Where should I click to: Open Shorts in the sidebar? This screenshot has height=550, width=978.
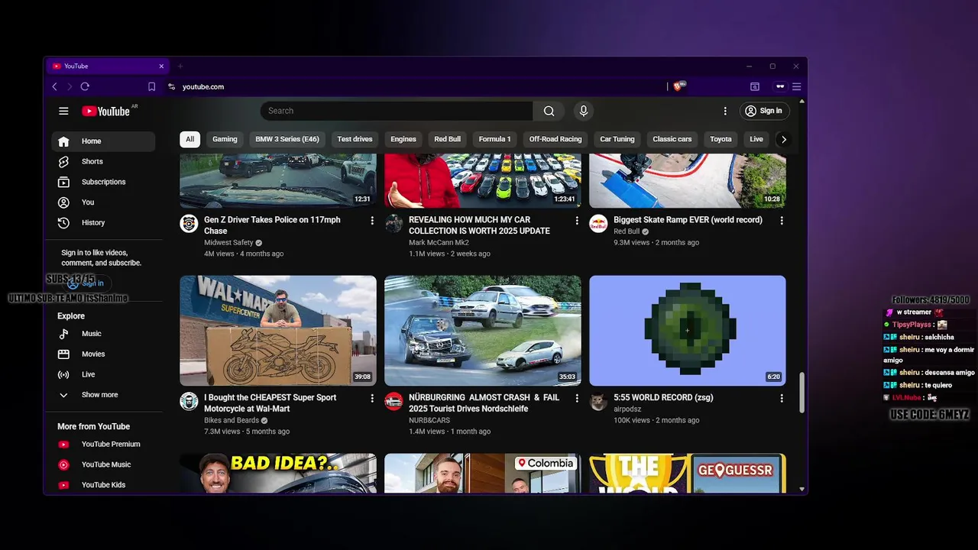[103, 161]
